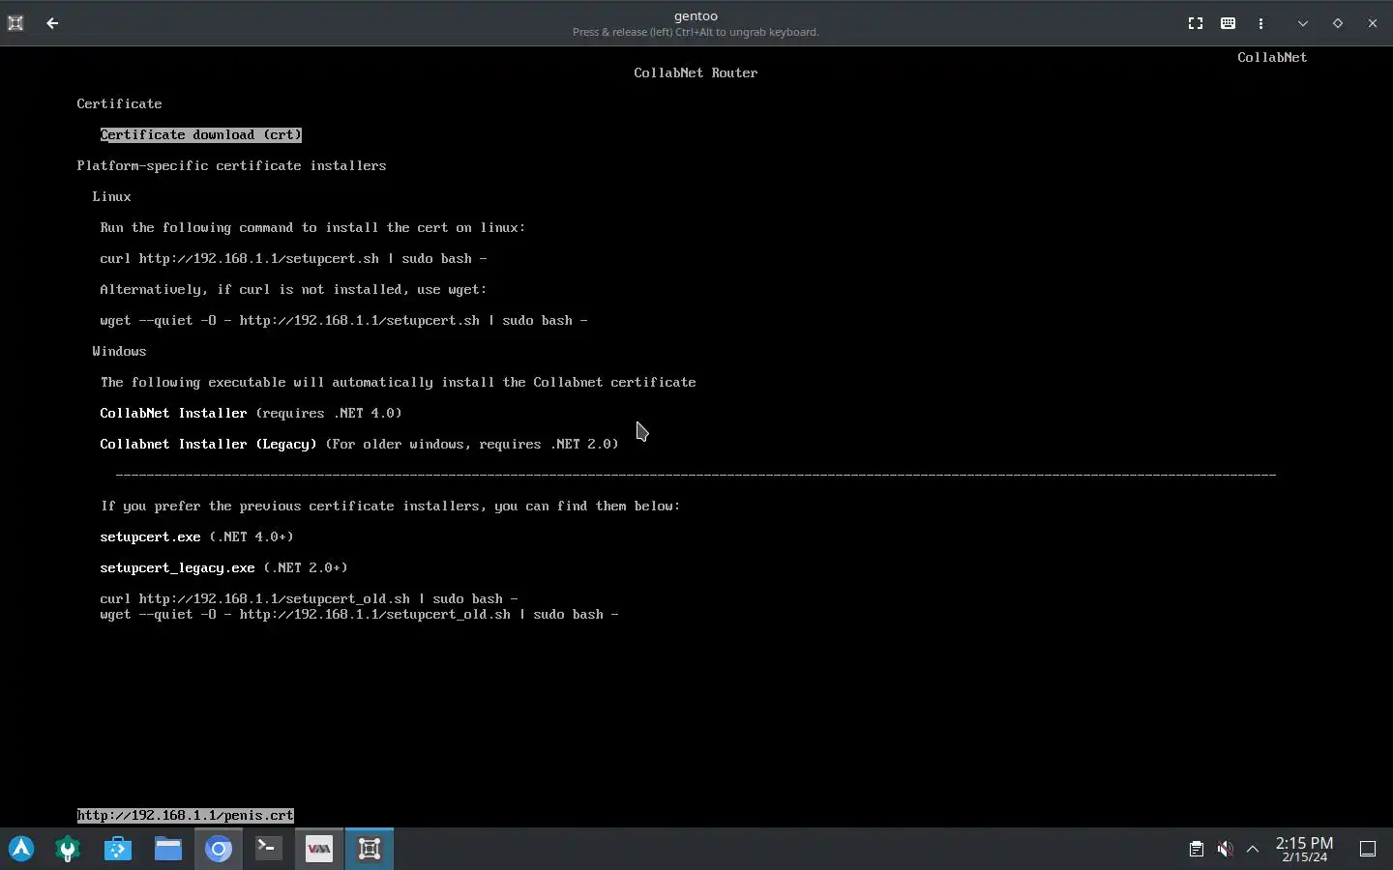This screenshot has height=870, width=1393.
Task: Click the '(requires .NET 4.0)' note
Action: [328, 413]
